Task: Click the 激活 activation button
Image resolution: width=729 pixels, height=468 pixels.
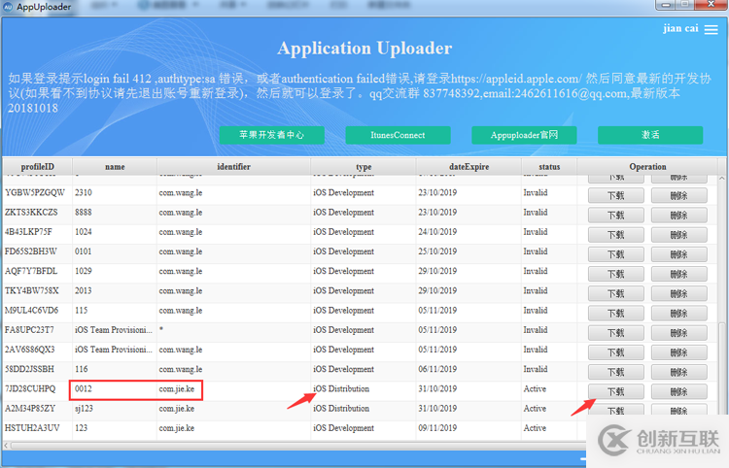Action: (x=650, y=135)
